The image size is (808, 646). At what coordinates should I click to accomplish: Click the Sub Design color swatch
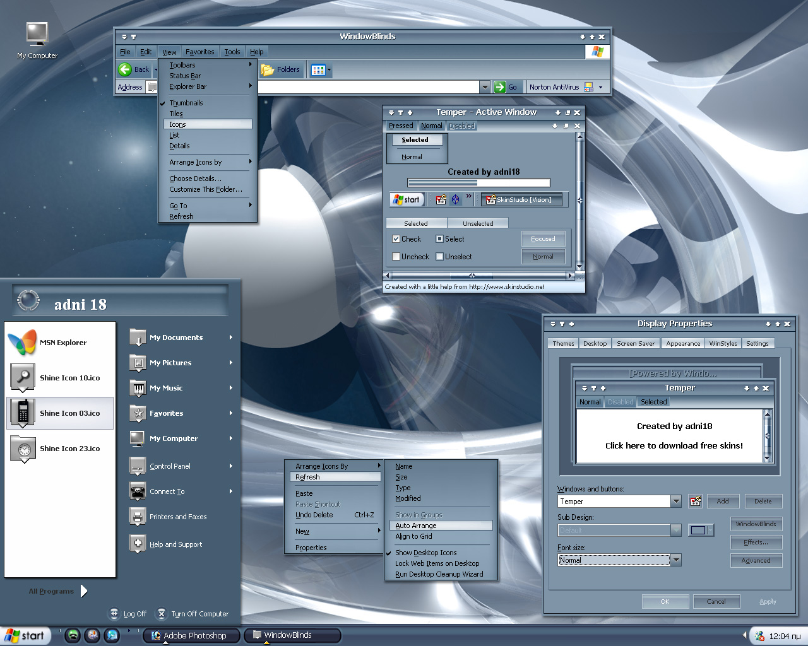tap(698, 530)
